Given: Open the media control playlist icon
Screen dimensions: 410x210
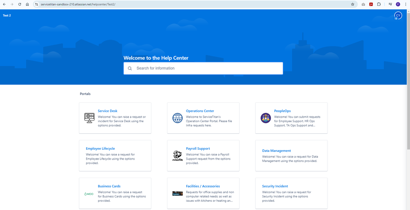Looking at the screenshot, I should (390, 4).
